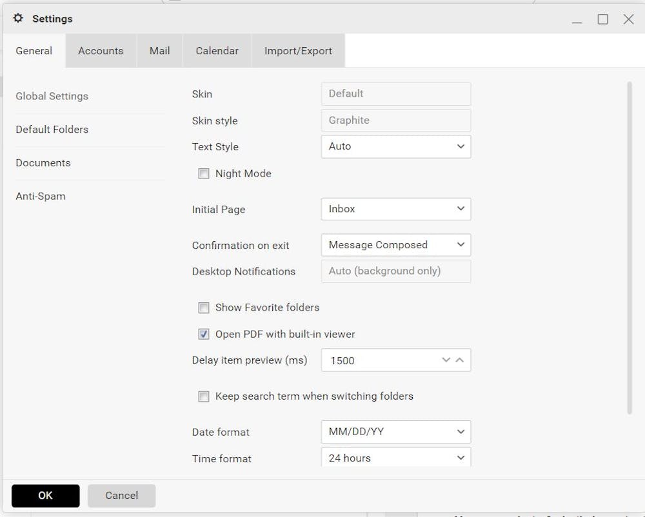Decrease Delay item preview value
645x517 pixels.
[x=446, y=360]
